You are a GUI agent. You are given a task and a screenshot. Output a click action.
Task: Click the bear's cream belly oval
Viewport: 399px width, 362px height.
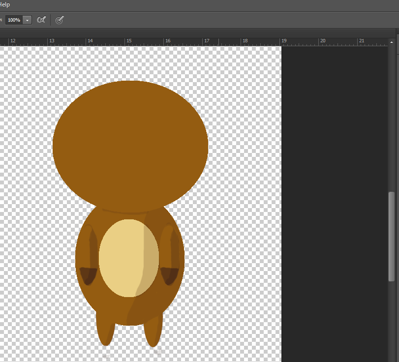click(x=129, y=258)
